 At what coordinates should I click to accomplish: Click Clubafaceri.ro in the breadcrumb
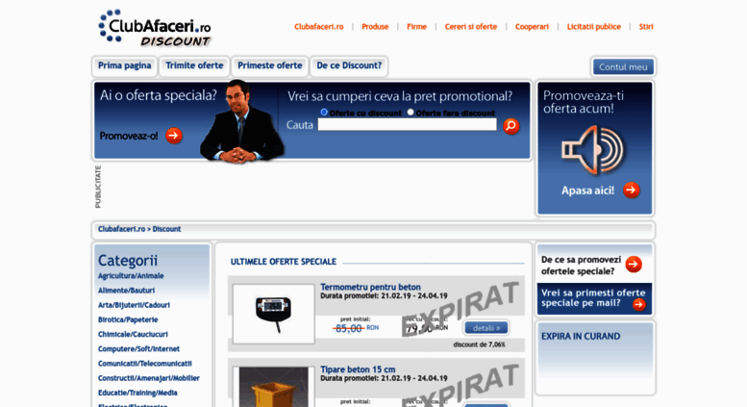click(121, 229)
